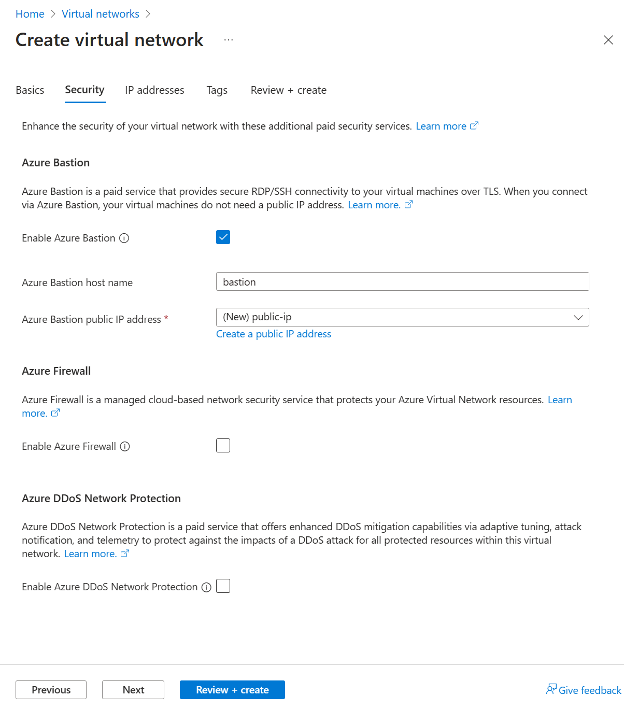The height and width of the screenshot is (710, 624).
Task: Switch to the IP addresses tab
Action: 154,90
